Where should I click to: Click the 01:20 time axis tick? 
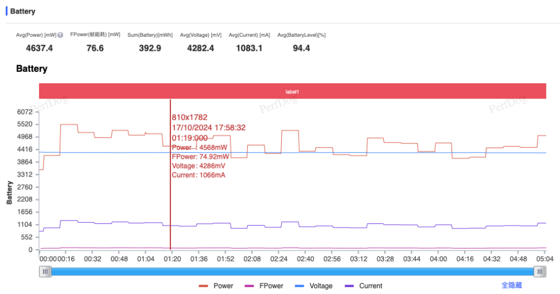172,259
